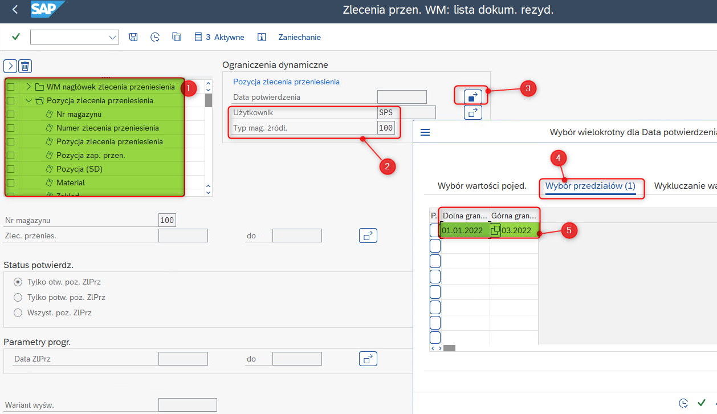Image resolution: width=717 pixels, height=414 pixels.
Task: Click the Zaniechanie button
Action: [299, 37]
